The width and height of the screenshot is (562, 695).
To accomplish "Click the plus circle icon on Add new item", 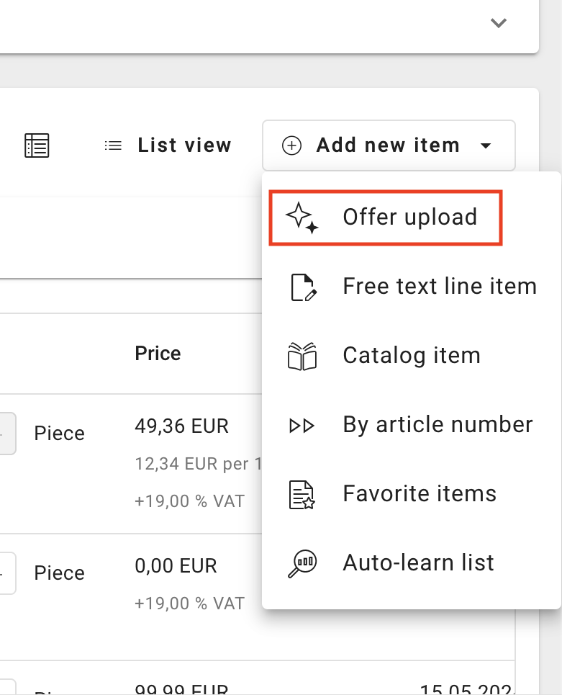I will (291, 145).
